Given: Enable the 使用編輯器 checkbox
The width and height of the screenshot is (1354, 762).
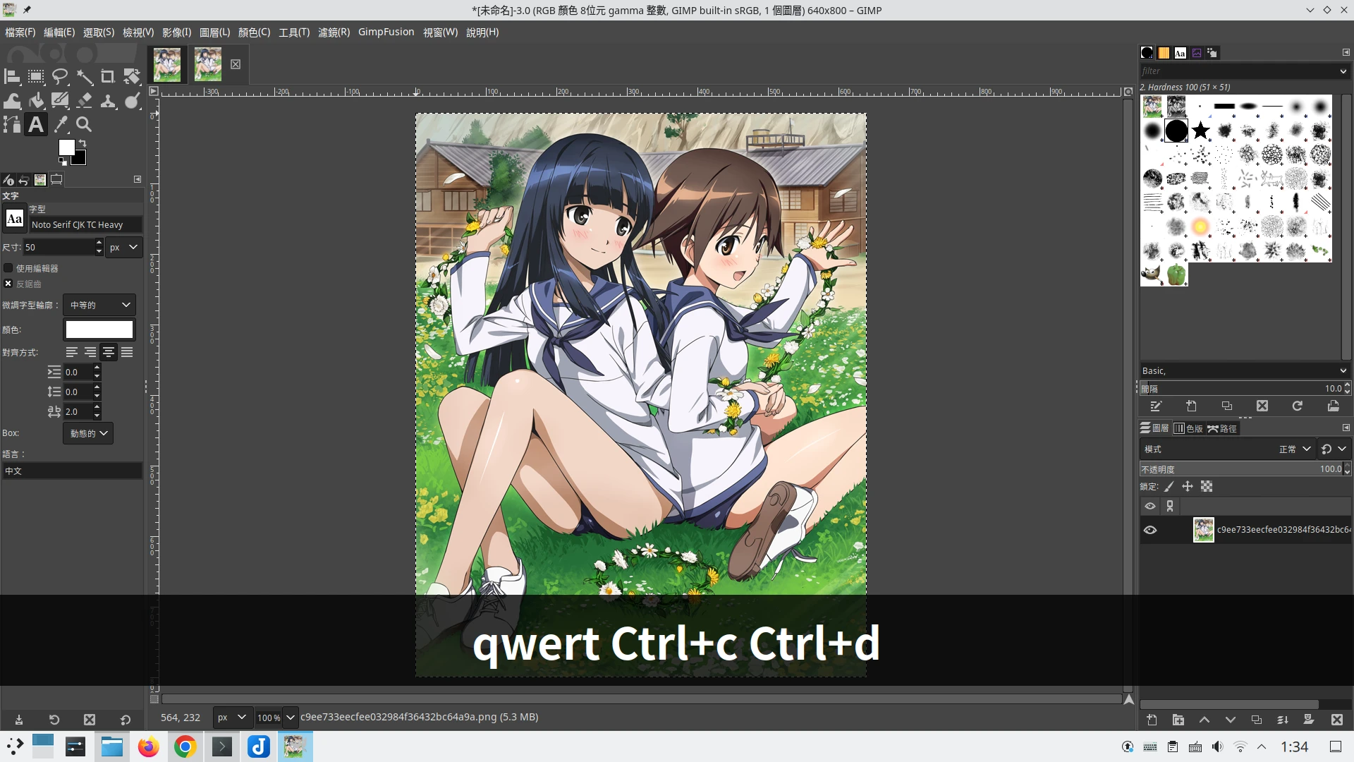Looking at the screenshot, I should pos(8,268).
